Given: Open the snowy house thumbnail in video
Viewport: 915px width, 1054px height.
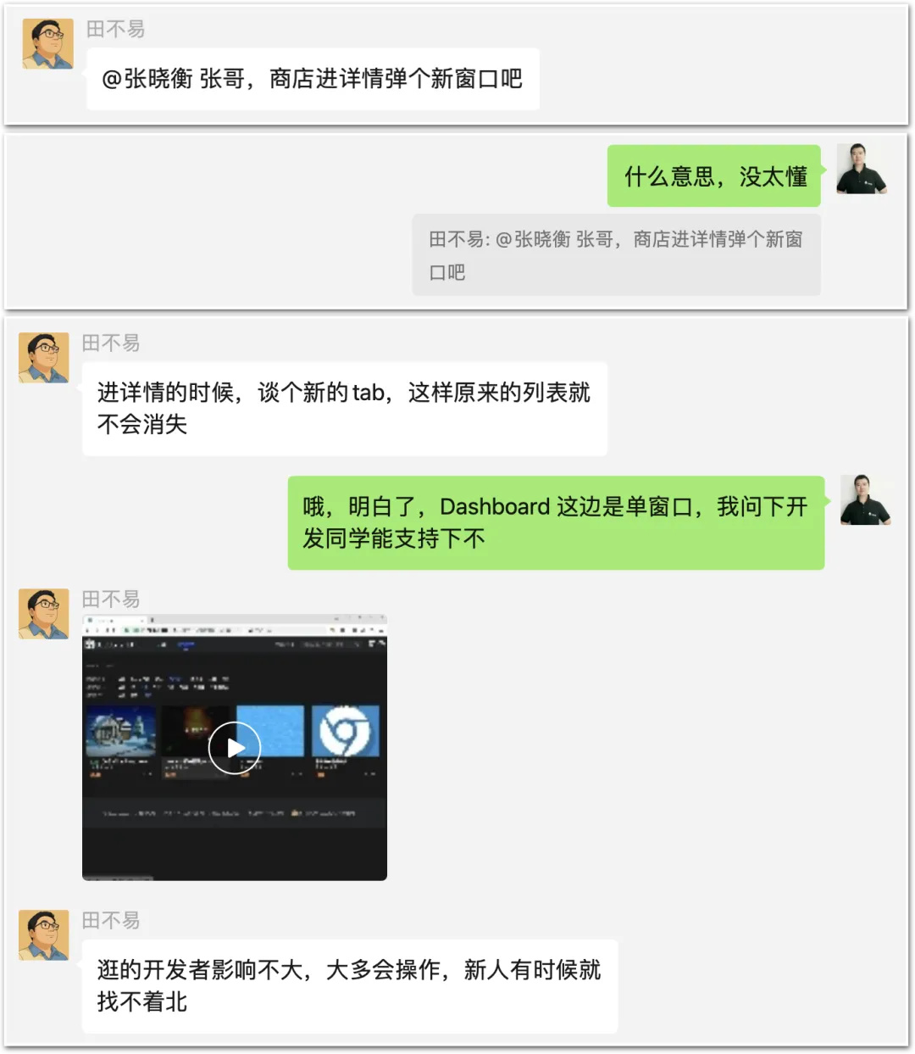Looking at the screenshot, I should click(121, 731).
